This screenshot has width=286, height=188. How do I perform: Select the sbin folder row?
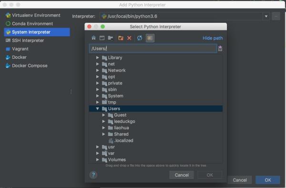(156, 89)
